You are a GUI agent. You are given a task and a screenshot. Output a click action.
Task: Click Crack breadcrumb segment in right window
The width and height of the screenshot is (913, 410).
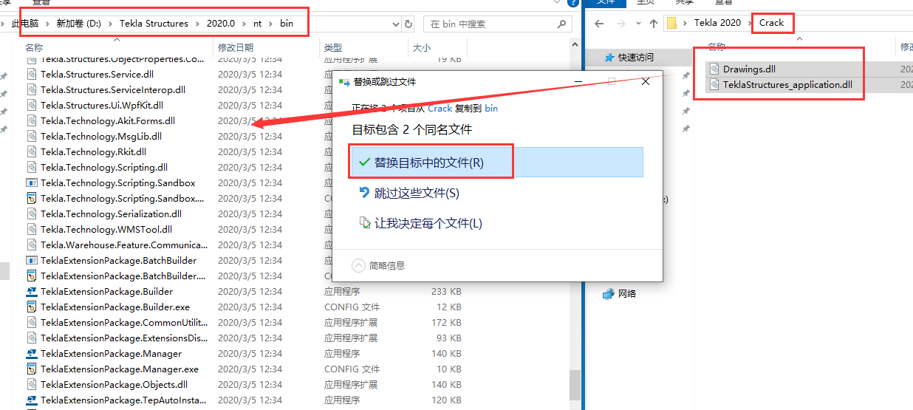coord(771,23)
